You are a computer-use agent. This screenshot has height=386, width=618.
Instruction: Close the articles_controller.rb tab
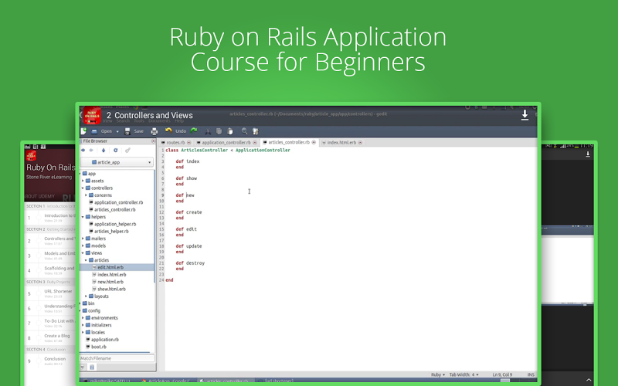314,142
